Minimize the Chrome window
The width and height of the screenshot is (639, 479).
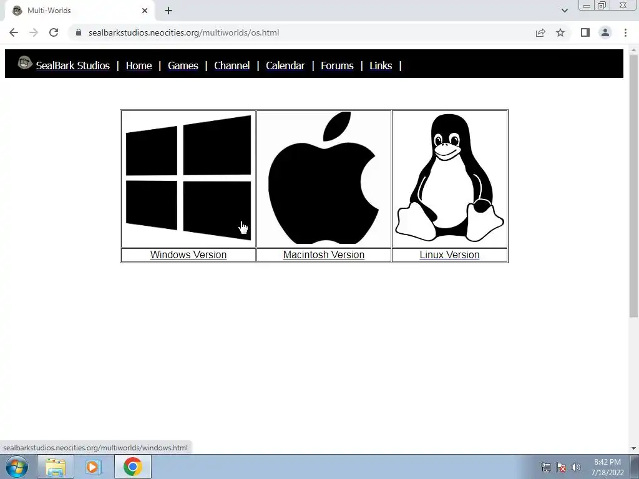coord(587,6)
